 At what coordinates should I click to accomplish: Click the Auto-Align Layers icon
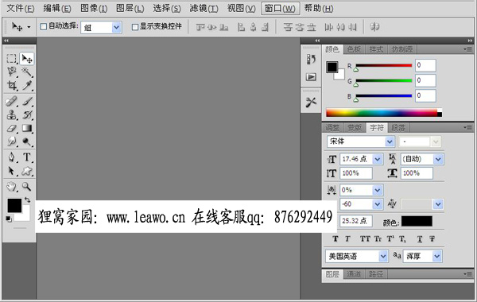pos(374,27)
